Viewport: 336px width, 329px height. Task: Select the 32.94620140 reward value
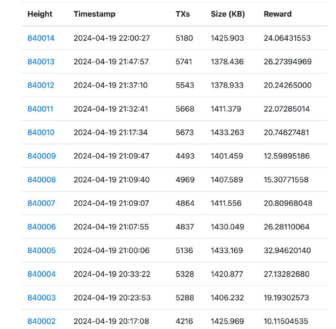pos(287,250)
